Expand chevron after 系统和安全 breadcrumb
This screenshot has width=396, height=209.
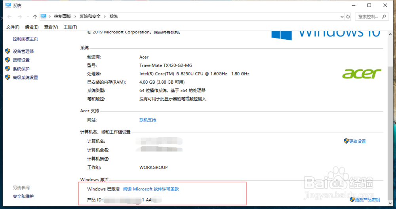pyautogui.click(x=105, y=16)
